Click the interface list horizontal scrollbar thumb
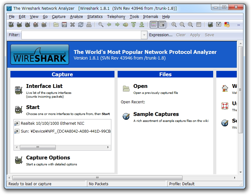Screen dimensions: 251x195 (38, 147)
